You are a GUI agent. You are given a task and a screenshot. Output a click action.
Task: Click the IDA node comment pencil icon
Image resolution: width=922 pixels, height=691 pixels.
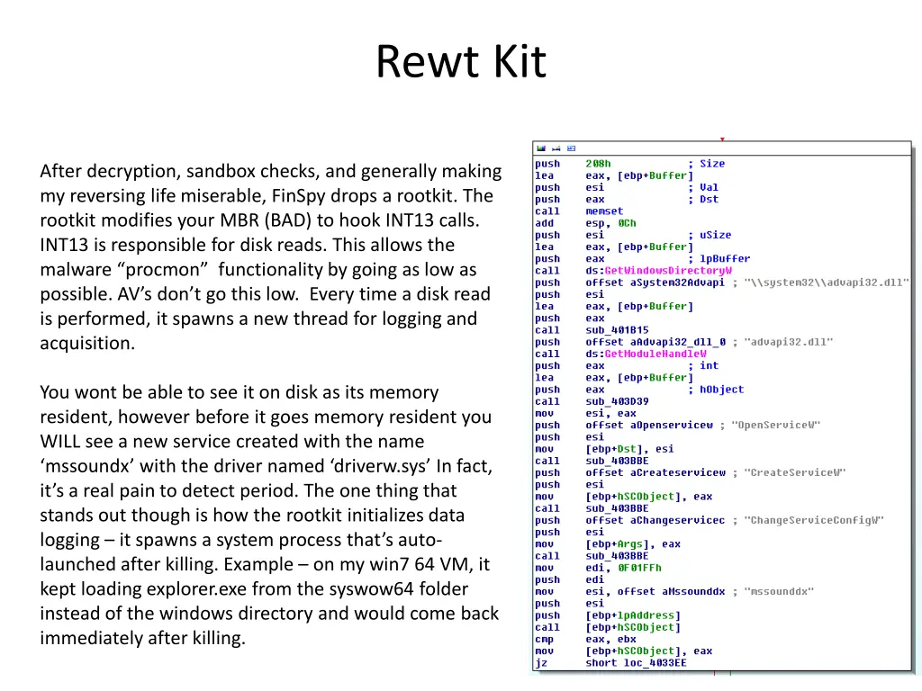(556, 148)
